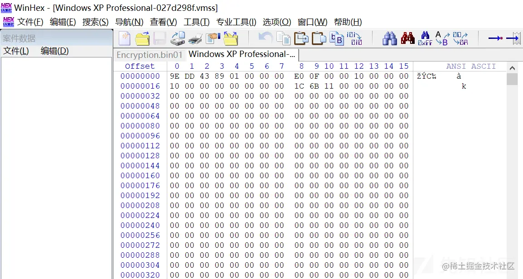Click offset label 00000304
523x279 pixels.
[x=140, y=265]
